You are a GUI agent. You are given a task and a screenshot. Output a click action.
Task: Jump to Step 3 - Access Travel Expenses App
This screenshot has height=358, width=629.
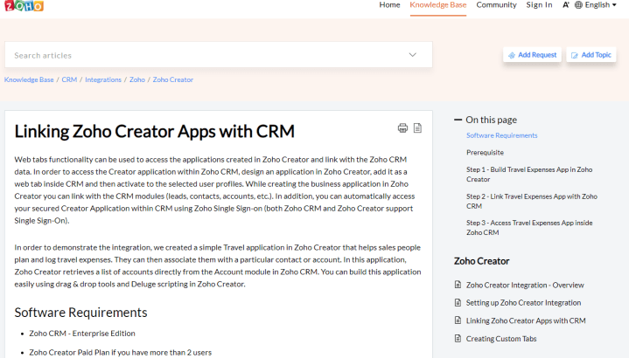[x=529, y=227]
